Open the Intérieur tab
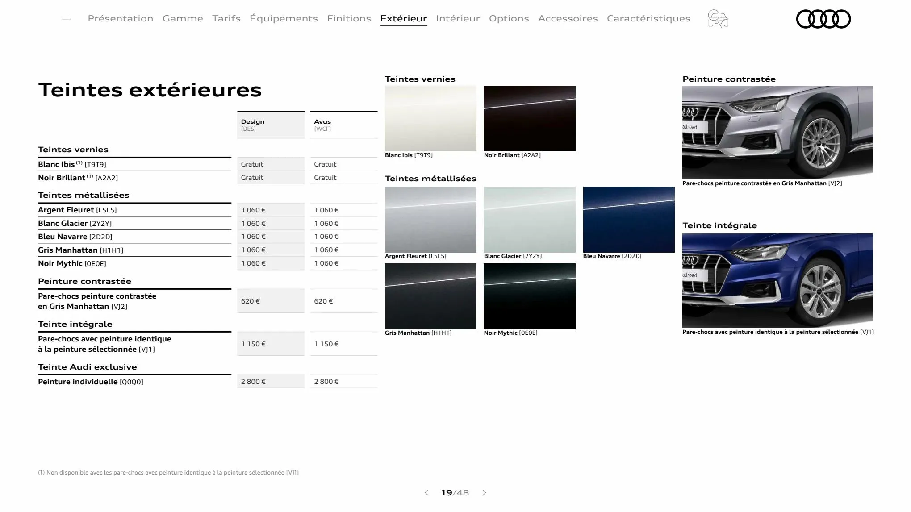The image size is (911, 512). 458,18
